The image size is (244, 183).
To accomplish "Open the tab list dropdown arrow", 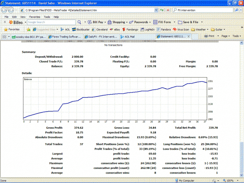I will (x=9, y=37).
